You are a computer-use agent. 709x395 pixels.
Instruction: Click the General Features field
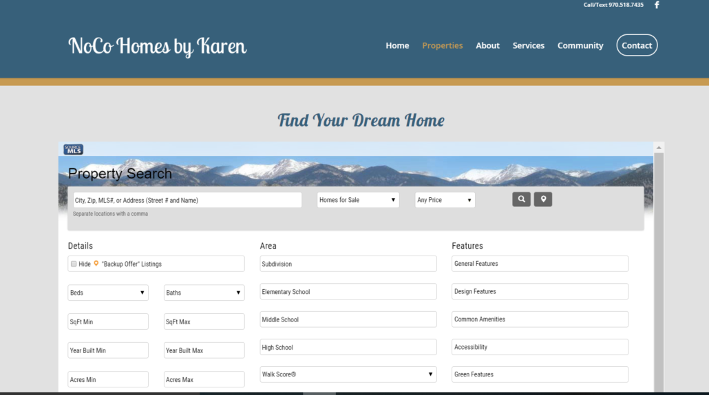click(540, 264)
